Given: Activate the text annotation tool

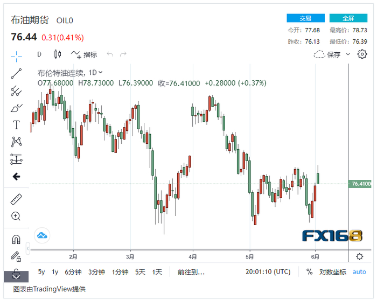Looking at the screenshot, I should tap(16, 125).
